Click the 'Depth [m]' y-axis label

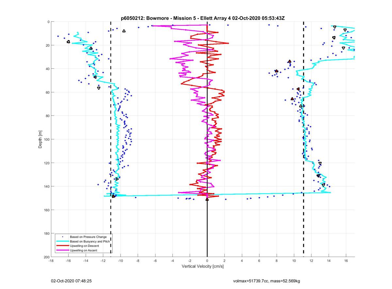click(41, 139)
